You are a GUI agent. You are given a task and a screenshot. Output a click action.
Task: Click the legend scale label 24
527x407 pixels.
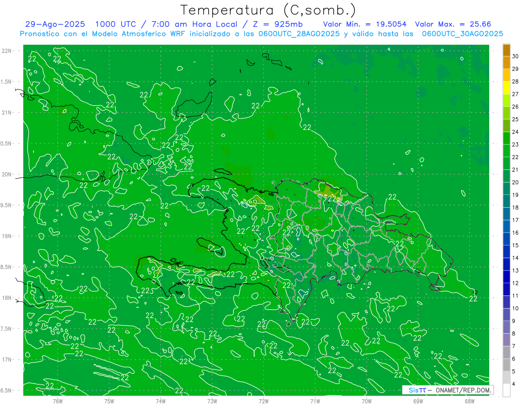coord(516,132)
